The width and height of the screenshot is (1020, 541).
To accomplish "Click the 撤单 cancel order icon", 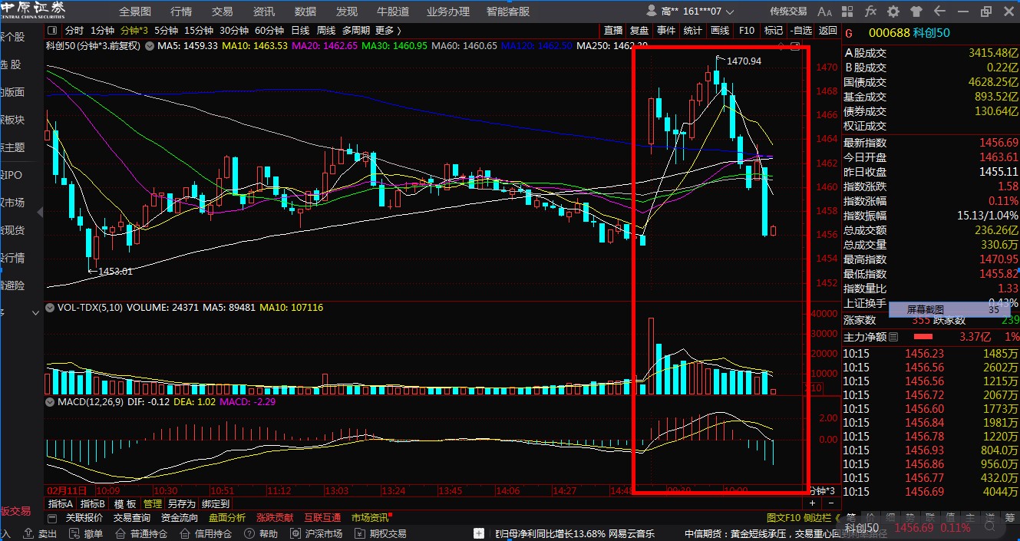I will (75, 533).
